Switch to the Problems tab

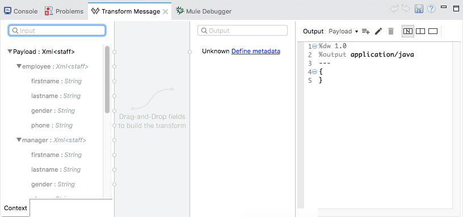(64, 11)
